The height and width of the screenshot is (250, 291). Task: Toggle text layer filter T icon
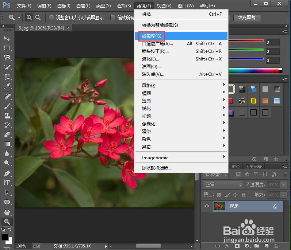click(256, 174)
